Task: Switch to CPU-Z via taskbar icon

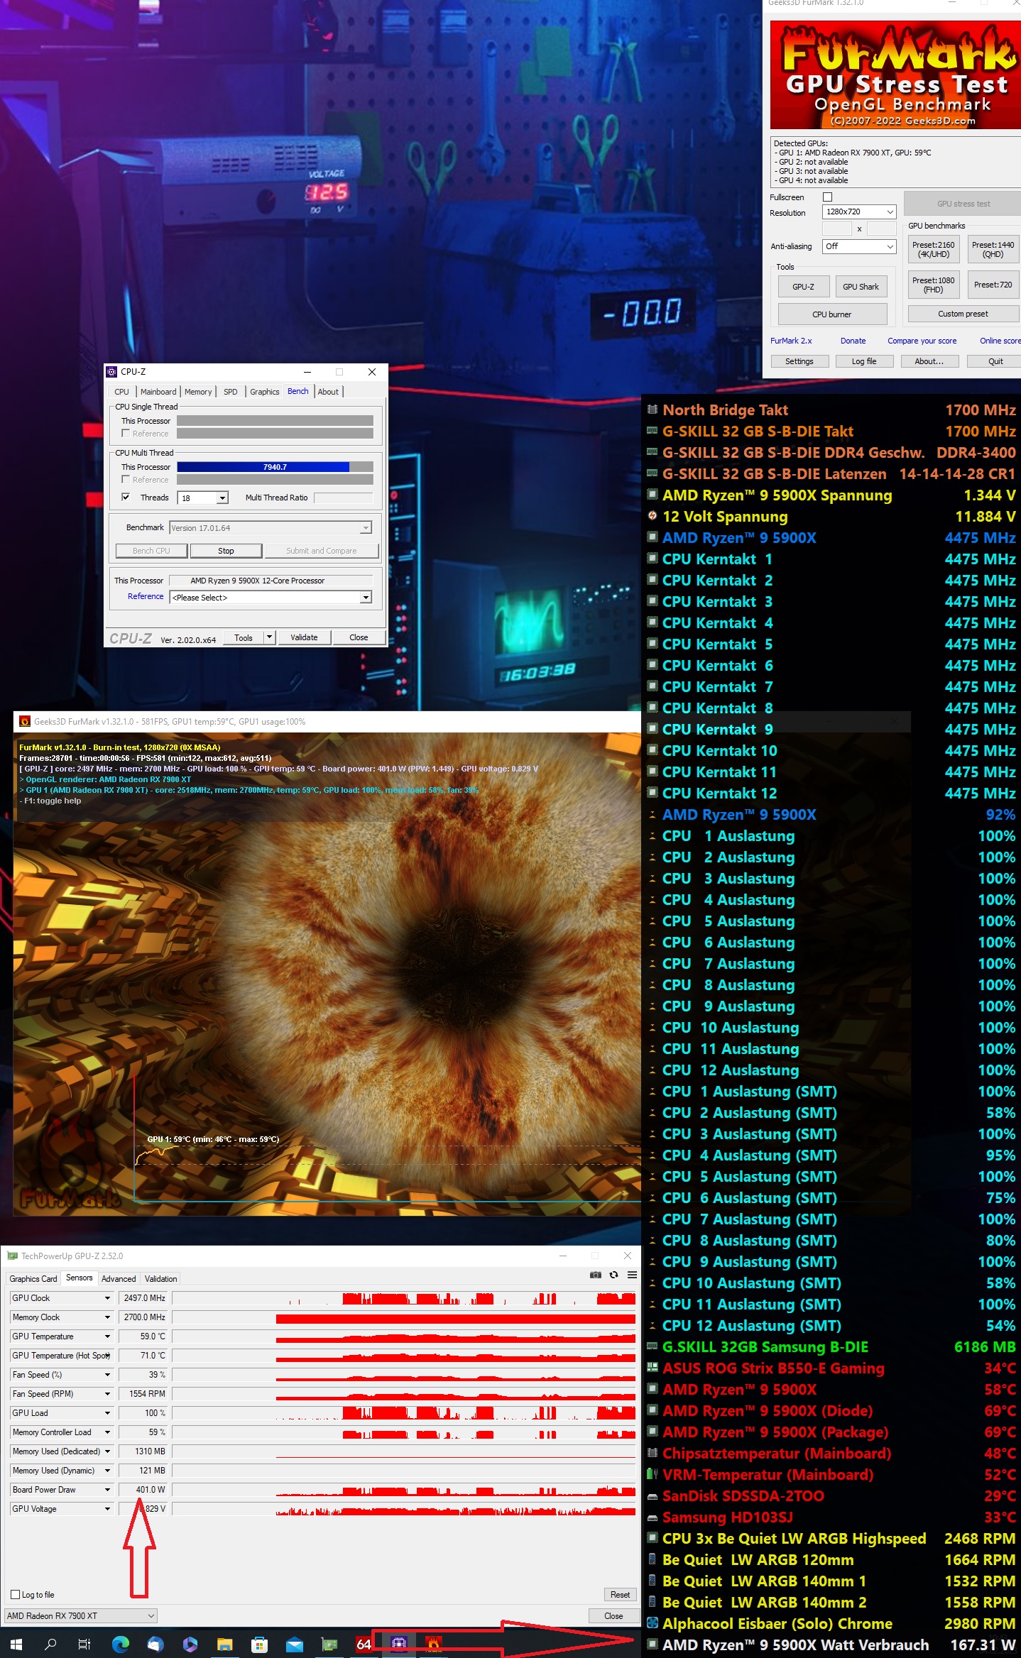Action: [x=398, y=1644]
